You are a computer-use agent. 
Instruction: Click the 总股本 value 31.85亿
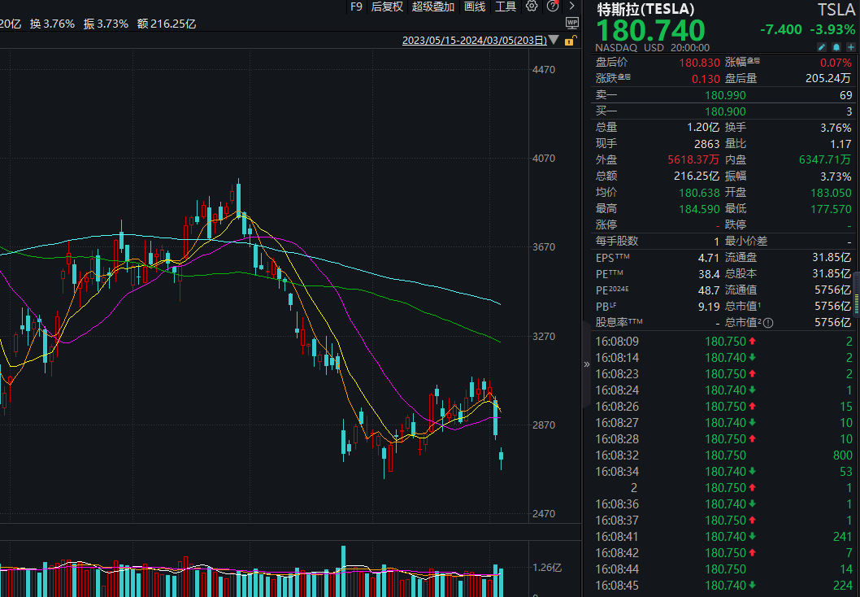(x=832, y=274)
